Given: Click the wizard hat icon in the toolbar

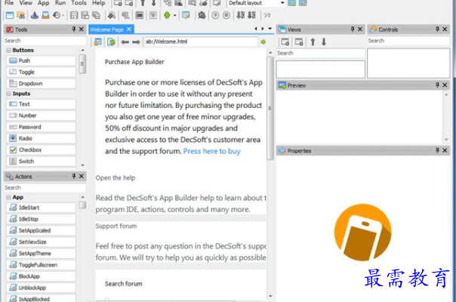Looking at the screenshot, I should pyautogui.click(x=34, y=15).
